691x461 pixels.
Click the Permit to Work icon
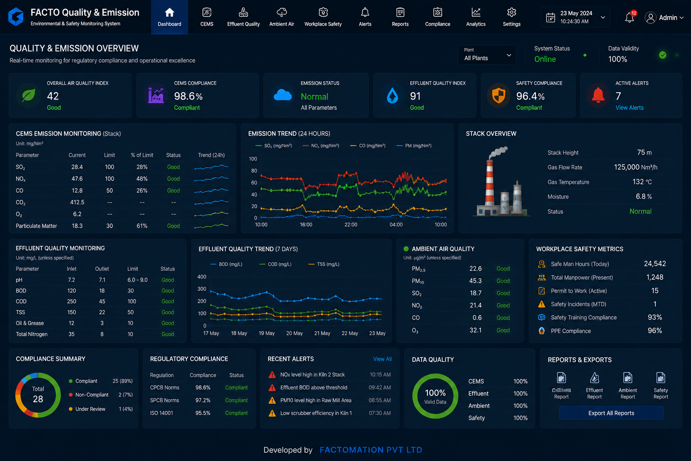[x=542, y=291]
